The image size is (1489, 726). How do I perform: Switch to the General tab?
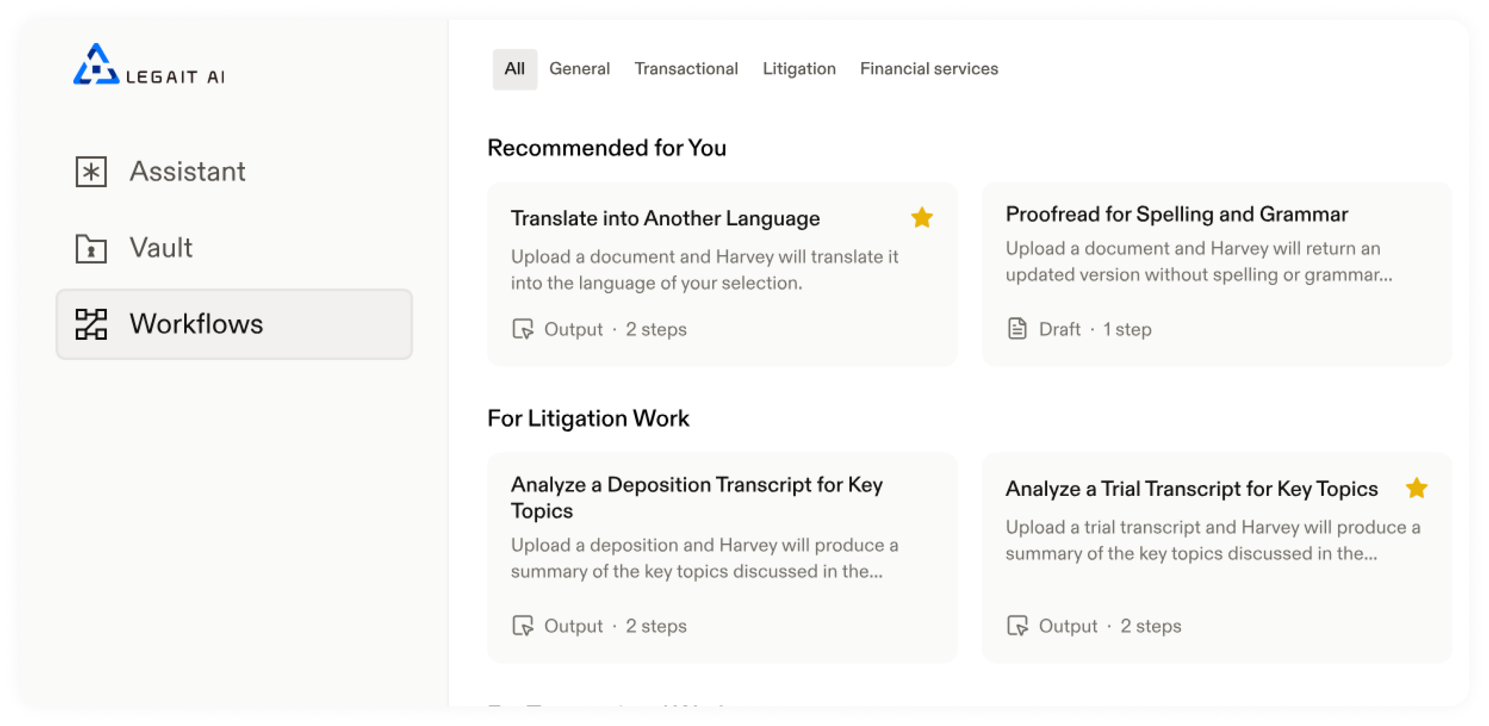click(x=579, y=69)
